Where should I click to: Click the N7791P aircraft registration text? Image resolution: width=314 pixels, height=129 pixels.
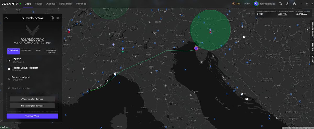click(16, 59)
